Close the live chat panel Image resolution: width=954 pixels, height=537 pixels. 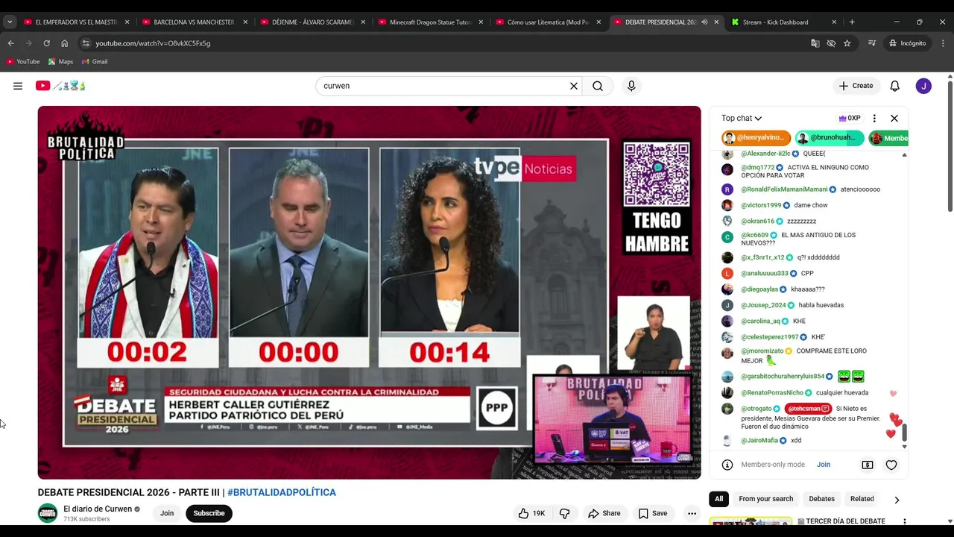point(894,118)
